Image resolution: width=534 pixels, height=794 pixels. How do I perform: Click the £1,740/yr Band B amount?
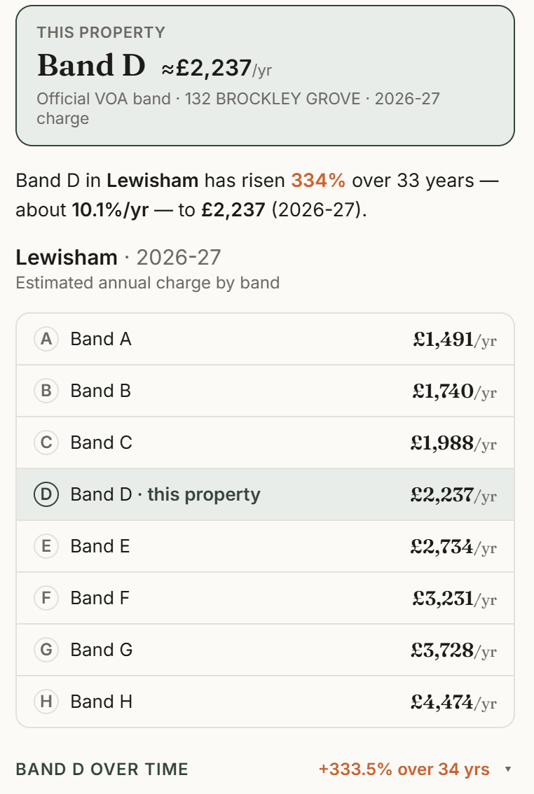point(454,391)
